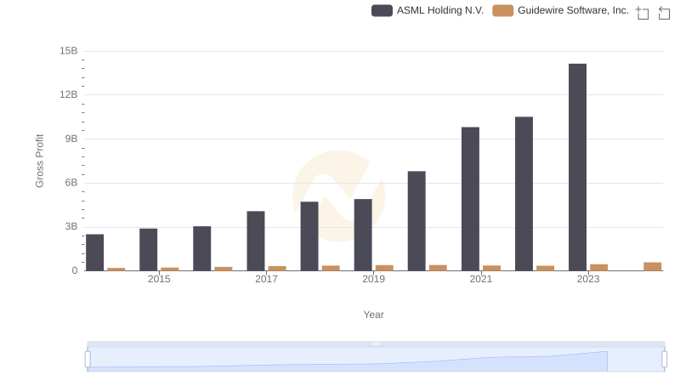Image resolution: width=680 pixels, height=392 pixels.
Task: Click the ASML bar for 2017
Action: (x=256, y=241)
